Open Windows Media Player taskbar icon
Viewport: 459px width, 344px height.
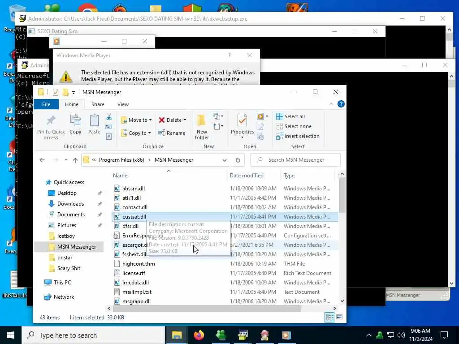(286, 335)
